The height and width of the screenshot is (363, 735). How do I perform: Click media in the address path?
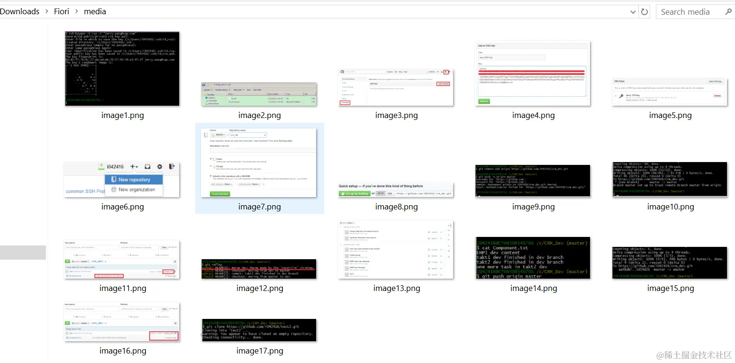95,11
